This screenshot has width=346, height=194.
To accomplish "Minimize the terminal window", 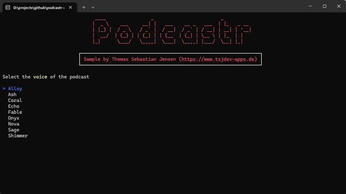I will [310, 6].
